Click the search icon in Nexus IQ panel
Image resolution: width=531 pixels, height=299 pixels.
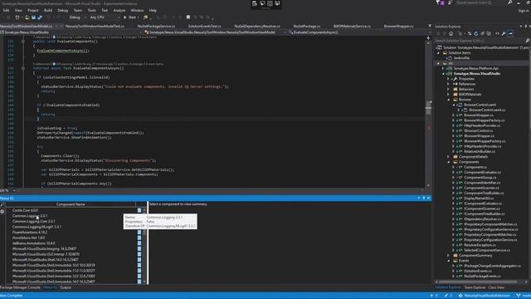2,204
